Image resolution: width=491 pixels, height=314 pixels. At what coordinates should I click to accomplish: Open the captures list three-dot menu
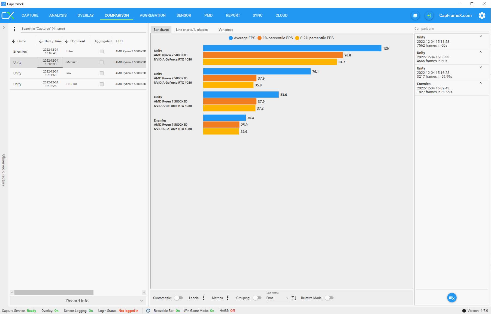click(x=14, y=29)
